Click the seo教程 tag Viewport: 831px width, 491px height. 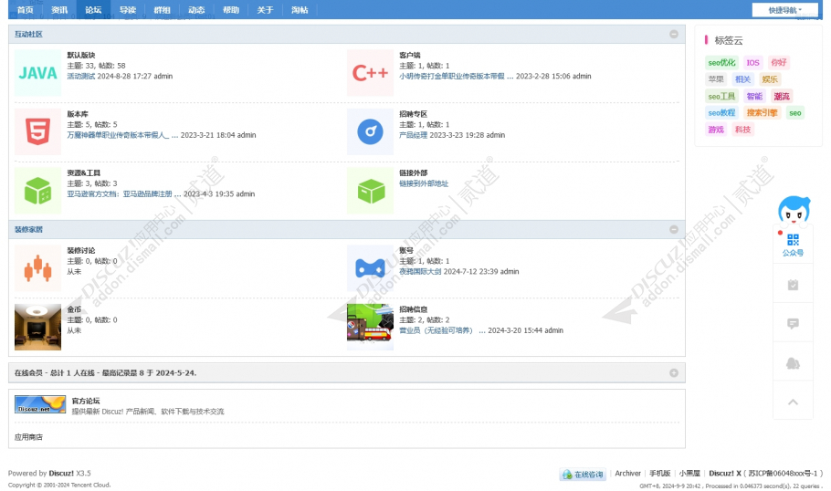coord(721,113)
